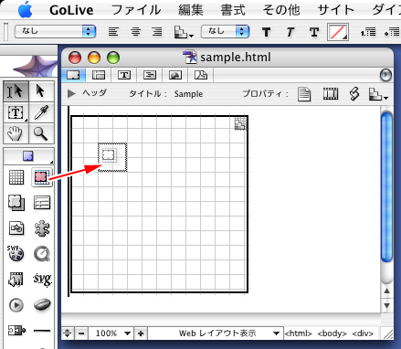This screenshot has width=401, height=349.
Task: Pick the magnifying glass zoom tool
Action: (x=41, y=133)
